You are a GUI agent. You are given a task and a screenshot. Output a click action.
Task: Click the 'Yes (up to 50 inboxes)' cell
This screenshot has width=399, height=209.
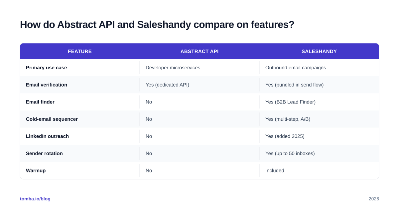[290, 154]
